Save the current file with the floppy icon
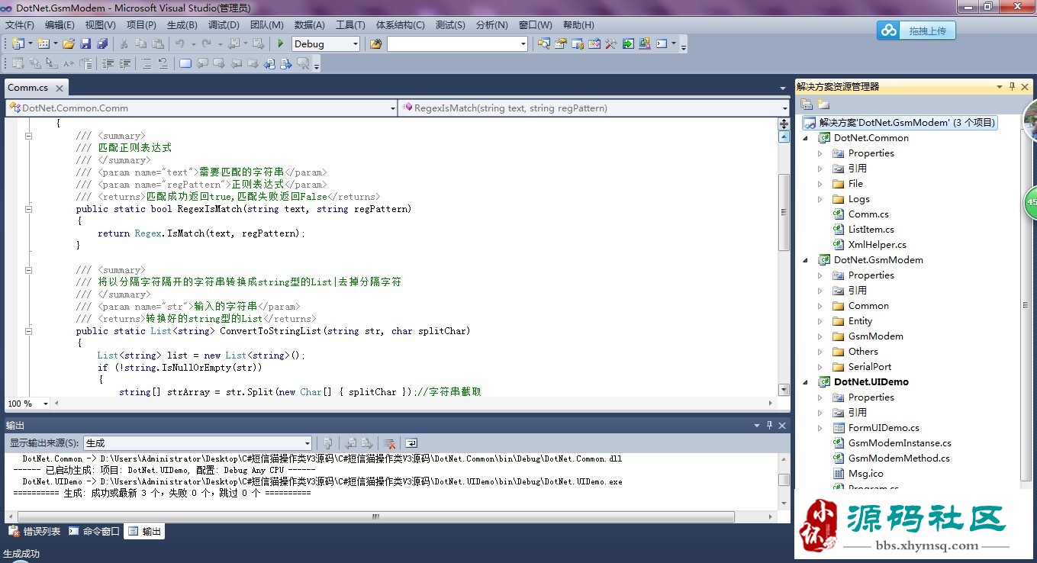This screenshot has width=1037, height=563. point(85,43)
